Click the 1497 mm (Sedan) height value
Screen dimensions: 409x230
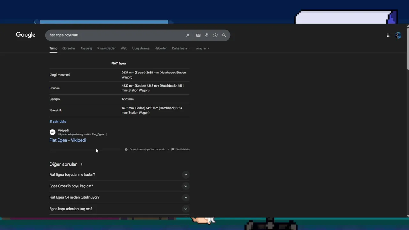(133, 108)
